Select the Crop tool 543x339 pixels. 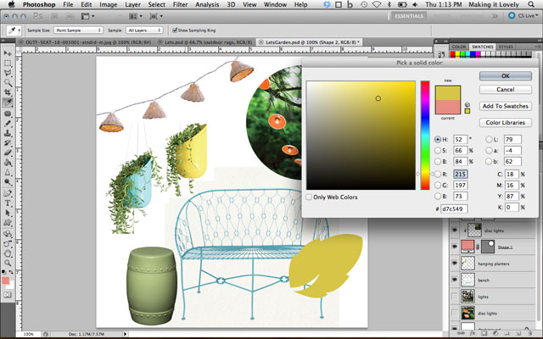[x=8, y=92]
